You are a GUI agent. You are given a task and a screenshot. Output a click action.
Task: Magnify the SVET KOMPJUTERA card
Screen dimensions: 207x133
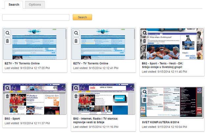(145, 92)
